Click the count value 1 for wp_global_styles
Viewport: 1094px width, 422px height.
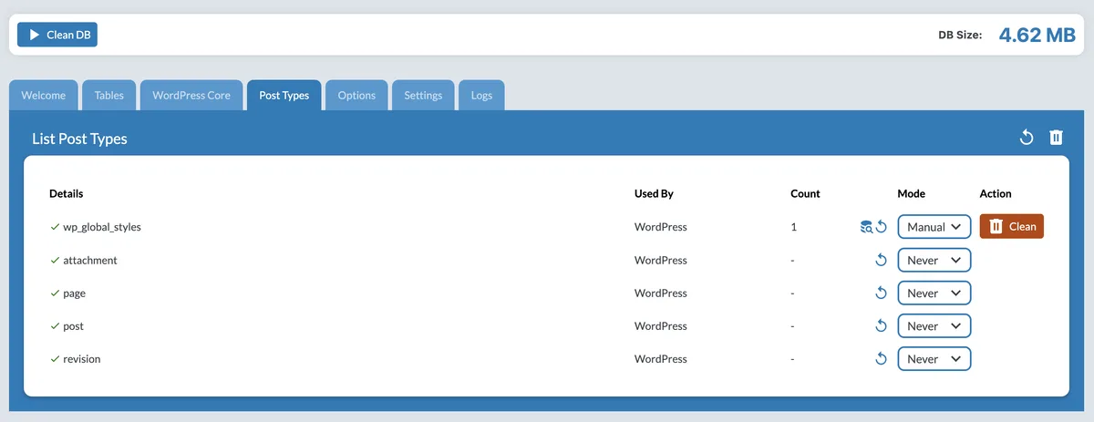tap(794, 227)
